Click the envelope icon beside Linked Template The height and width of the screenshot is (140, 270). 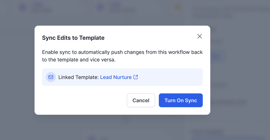[x=51, y=77]
